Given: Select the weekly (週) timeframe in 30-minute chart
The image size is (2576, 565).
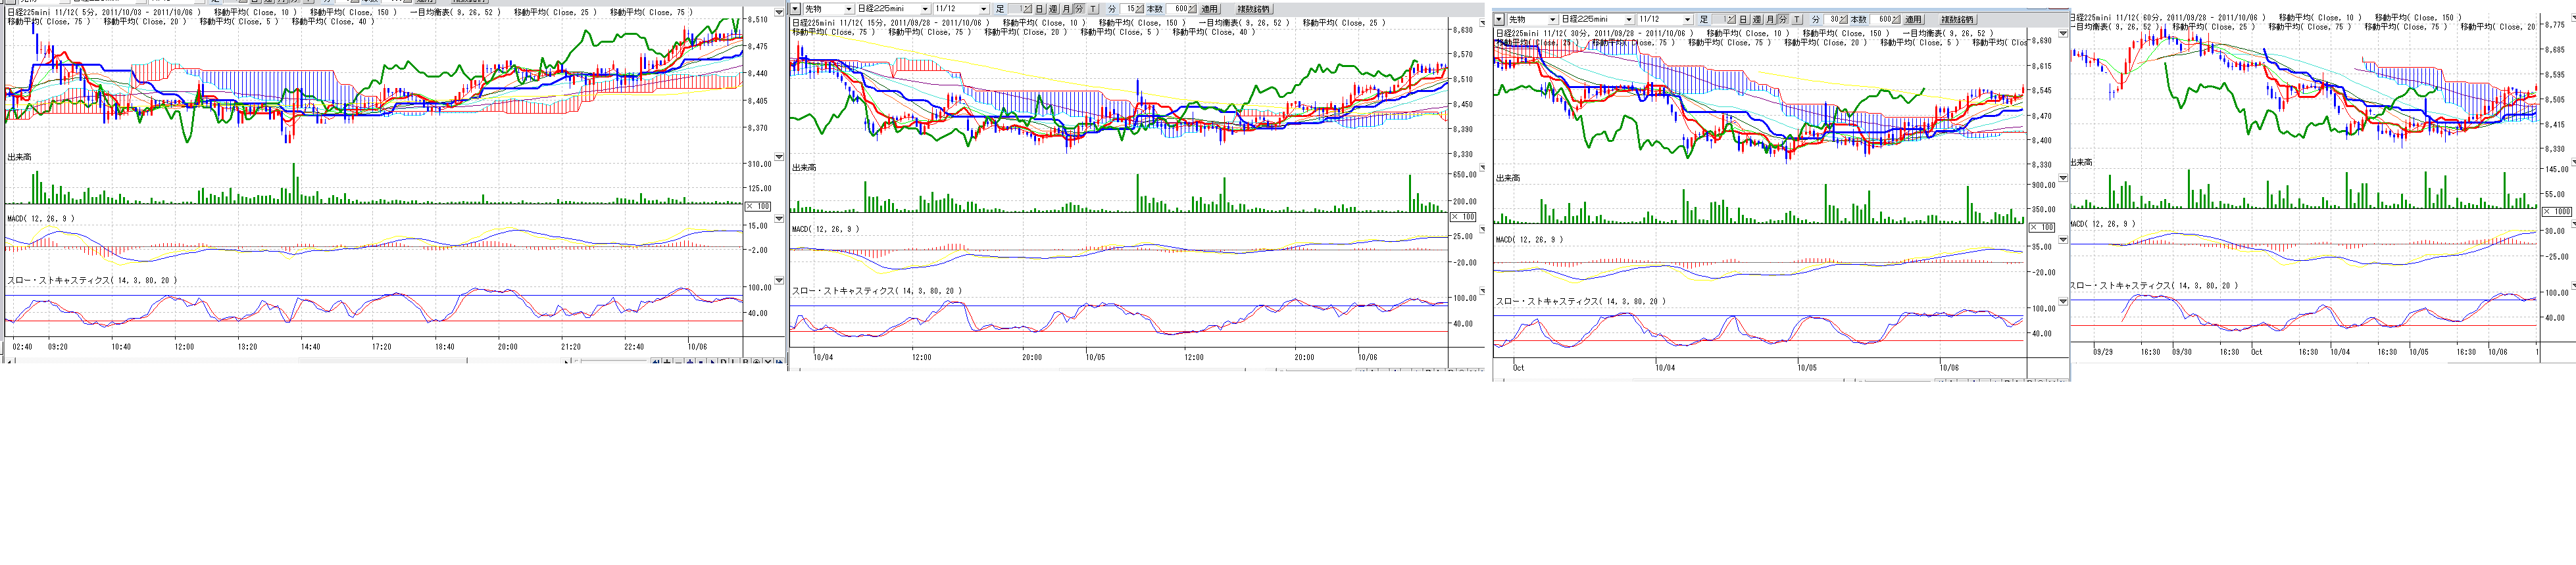Looking at the screenshot, I should (1756, 20).
